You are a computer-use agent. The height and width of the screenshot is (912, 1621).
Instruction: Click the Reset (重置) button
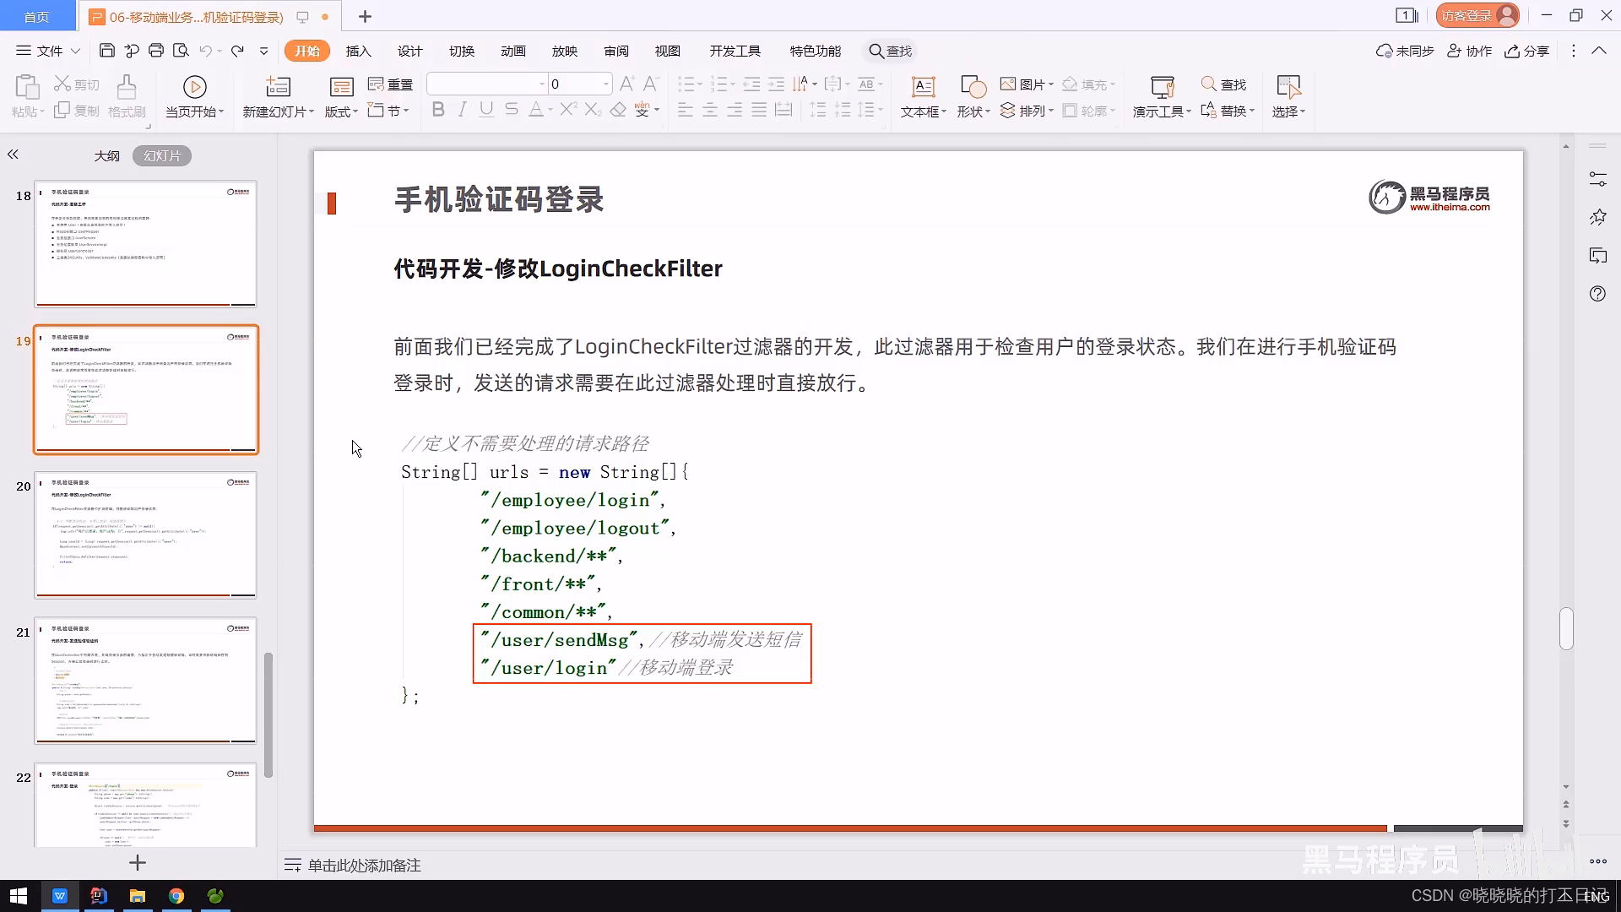pos(391,84)
